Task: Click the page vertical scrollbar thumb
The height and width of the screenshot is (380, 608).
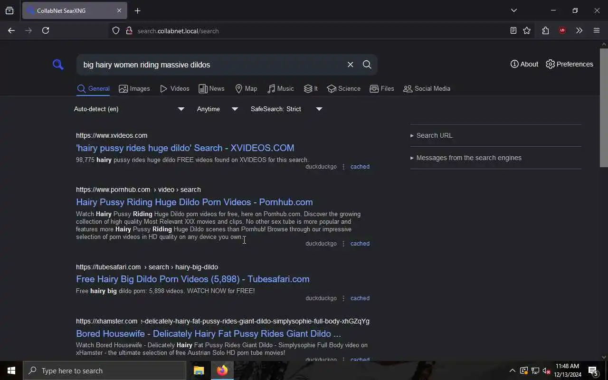Action: (604, 107)
